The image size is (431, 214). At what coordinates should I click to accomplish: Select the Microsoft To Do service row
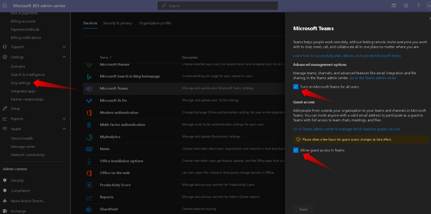184,101
